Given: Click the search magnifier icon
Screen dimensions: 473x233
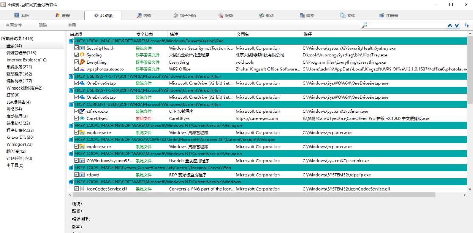Looking at the screenshot, I should pos(364,26).
